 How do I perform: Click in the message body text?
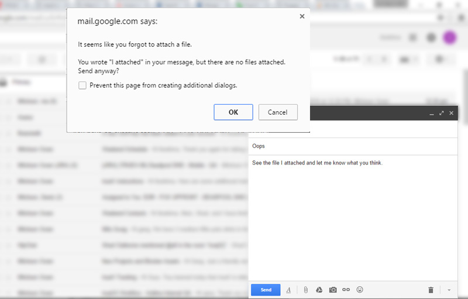(317, 163)
